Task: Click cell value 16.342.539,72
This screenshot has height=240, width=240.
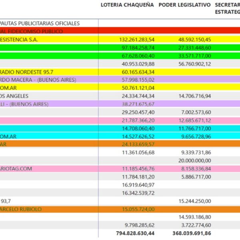Action: [x=138, y=193]
